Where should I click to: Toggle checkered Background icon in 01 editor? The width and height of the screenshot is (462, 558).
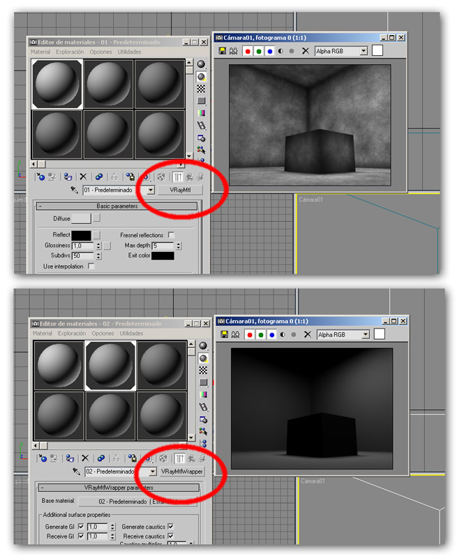click(201, 89)
